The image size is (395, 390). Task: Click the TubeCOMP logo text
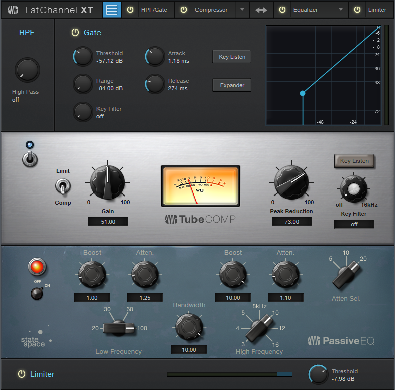coord(201,219)
